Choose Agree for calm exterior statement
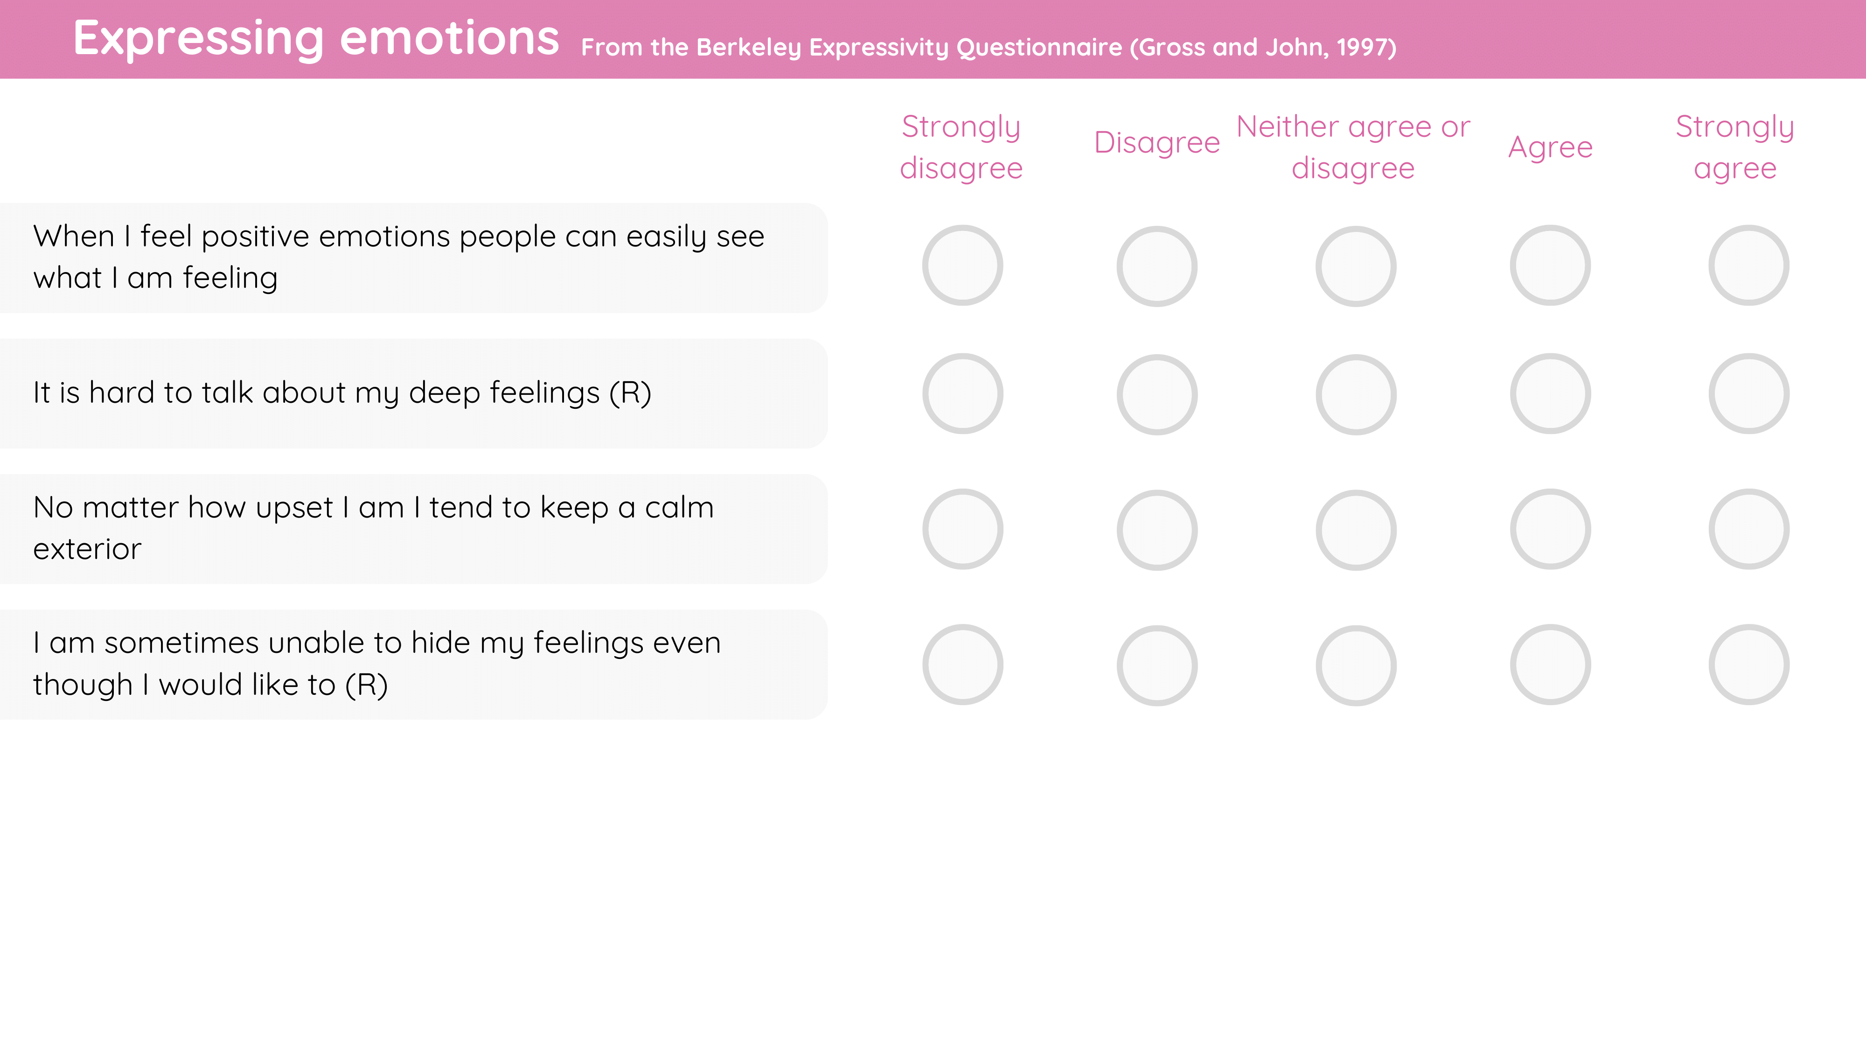This screenshot has width=1866, height=1050. (1550, 529)
